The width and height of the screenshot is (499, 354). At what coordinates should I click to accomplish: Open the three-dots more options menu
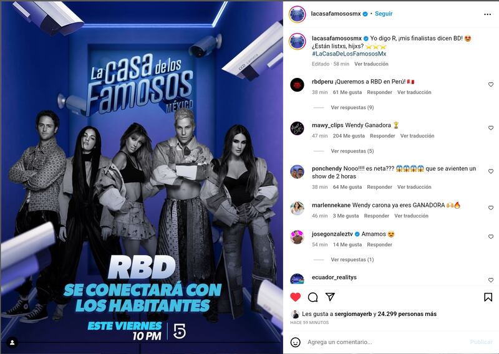pos(487,14)
